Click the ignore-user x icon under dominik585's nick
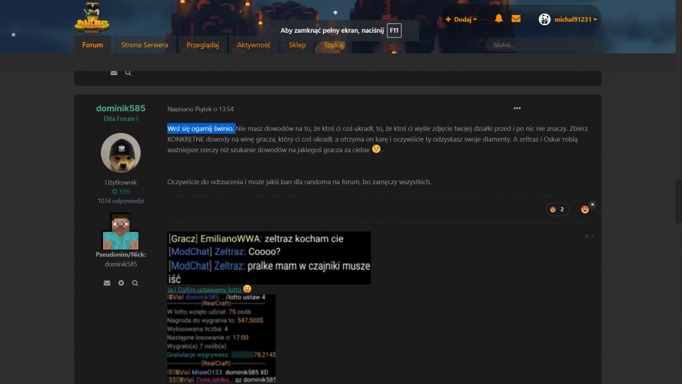Image resolution: width=682 pixels, height=384 pixels. click(121, 283)
